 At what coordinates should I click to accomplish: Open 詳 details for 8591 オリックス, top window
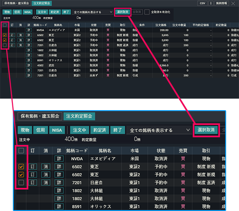29,60
